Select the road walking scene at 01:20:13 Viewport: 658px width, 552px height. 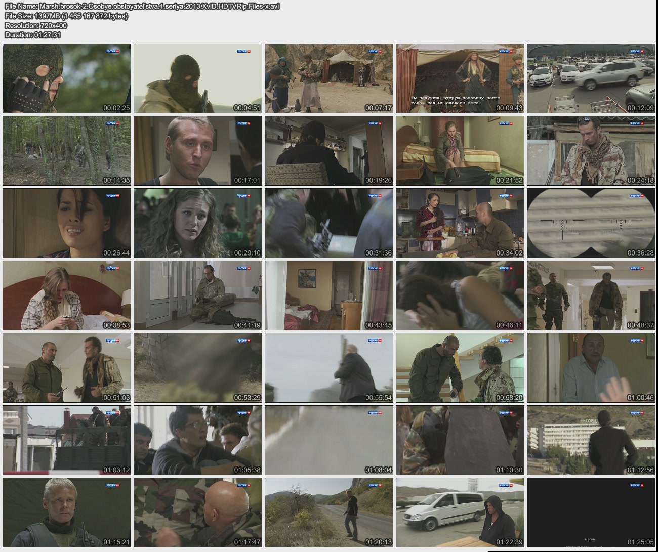click(x=329, y=513)
